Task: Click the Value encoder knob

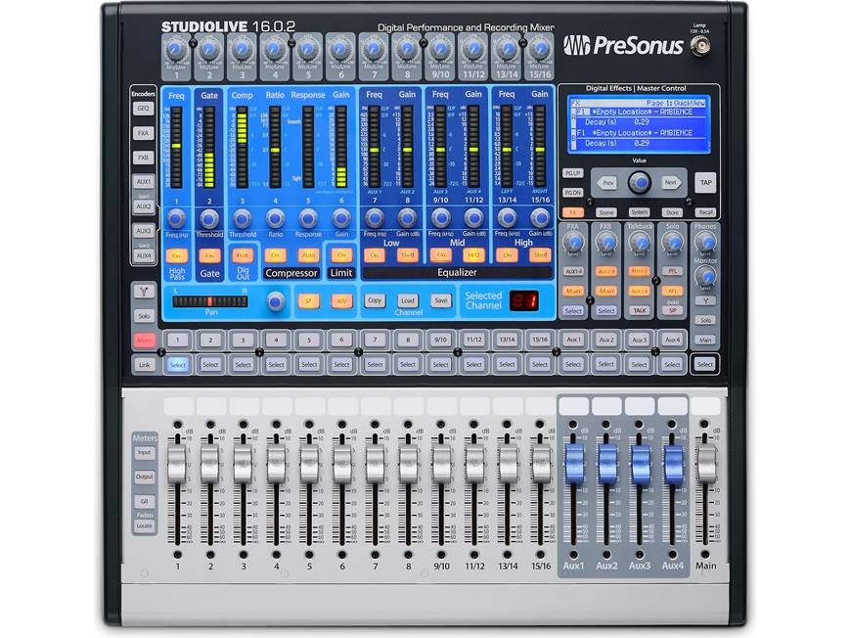Action: click(x=640, y=183)
